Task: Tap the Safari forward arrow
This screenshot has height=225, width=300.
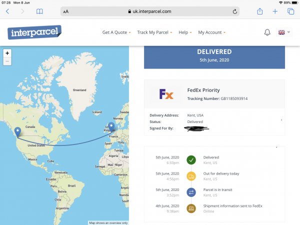Action: coord(22,11)
